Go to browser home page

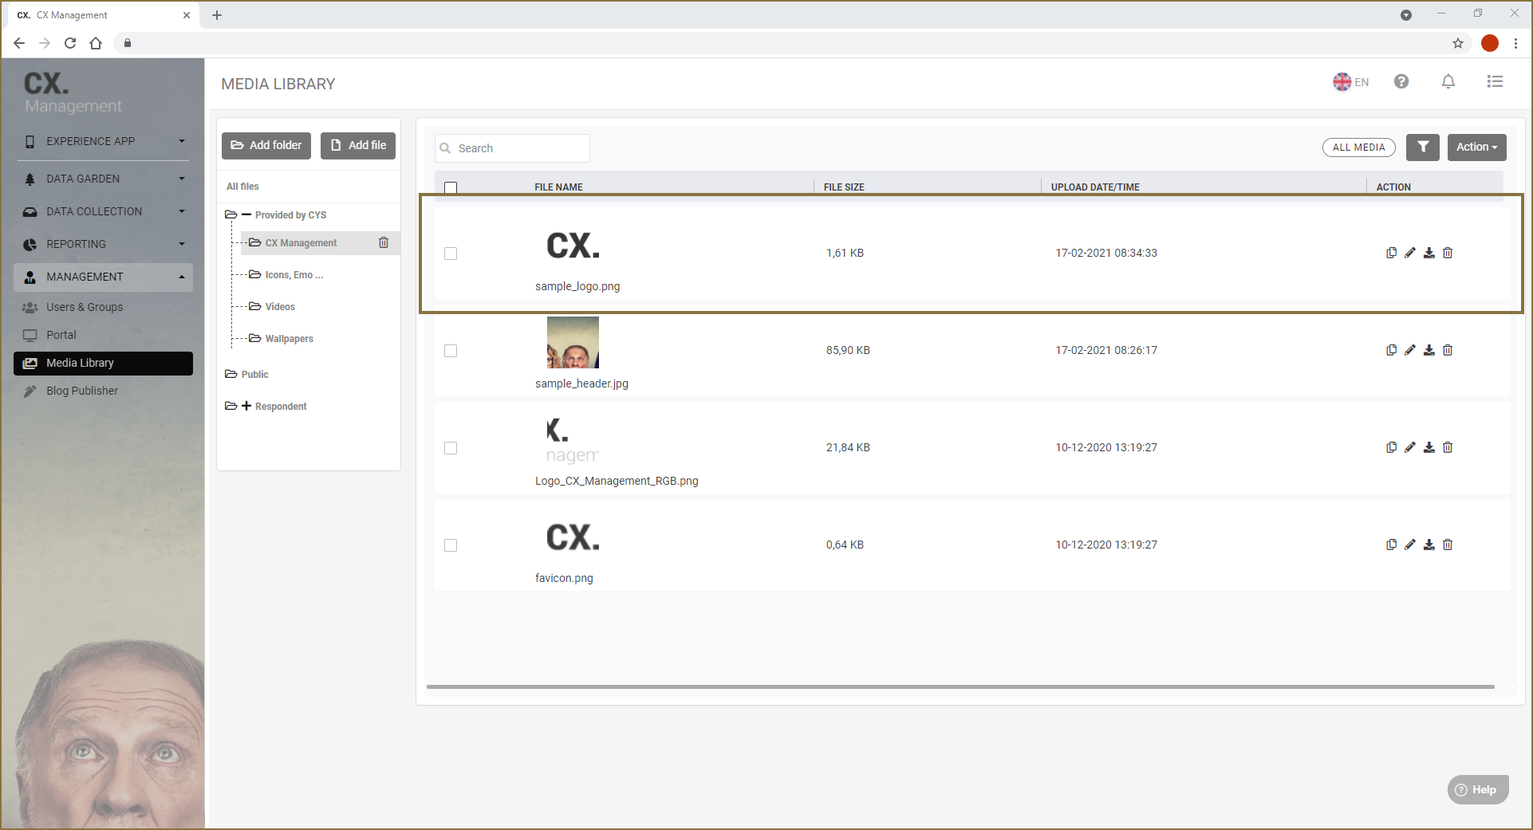(x=96, y=43)
